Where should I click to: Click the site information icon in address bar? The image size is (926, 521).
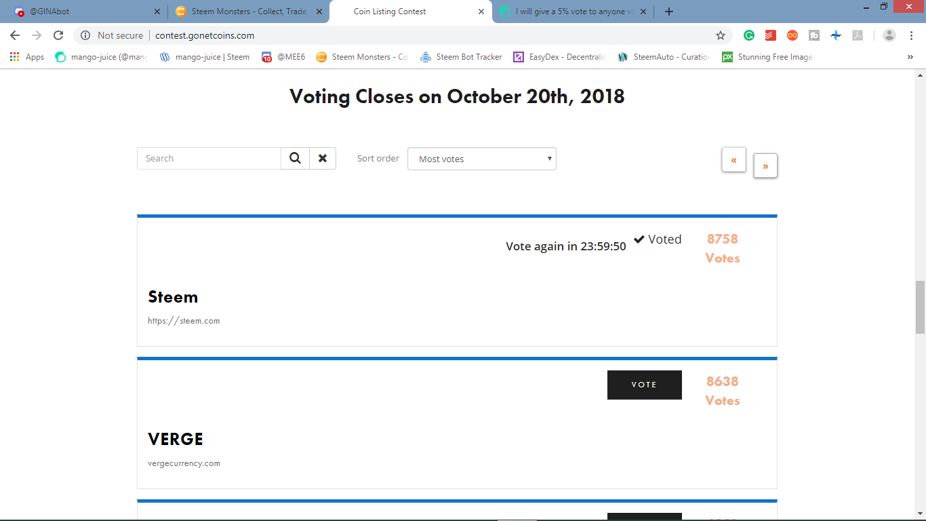(85, 35)
